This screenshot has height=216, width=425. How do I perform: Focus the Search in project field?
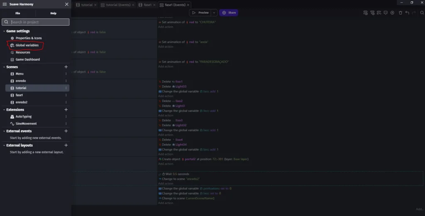click(36, 22)
